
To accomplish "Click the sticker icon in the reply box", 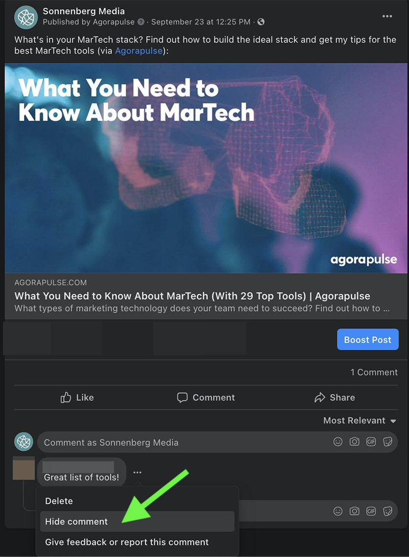I will click(x=388, y=511).
